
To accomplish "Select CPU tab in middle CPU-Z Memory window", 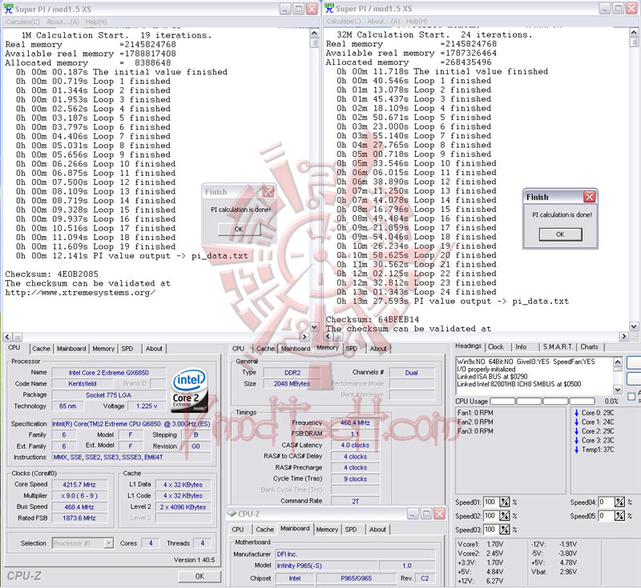I will pyautogui.click(x=238, y=349).
